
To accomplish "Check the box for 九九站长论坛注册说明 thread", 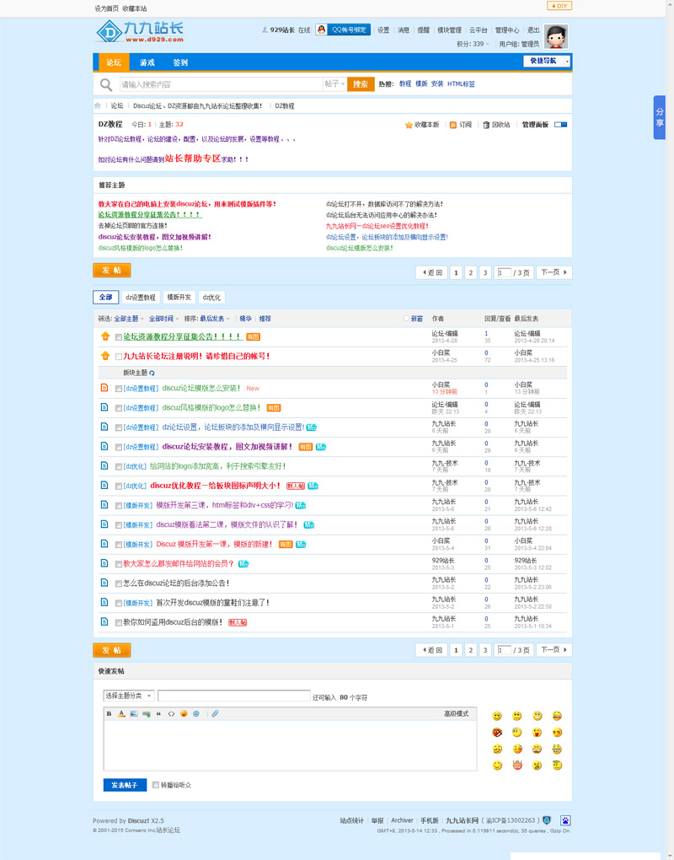I will pos(118,357).
